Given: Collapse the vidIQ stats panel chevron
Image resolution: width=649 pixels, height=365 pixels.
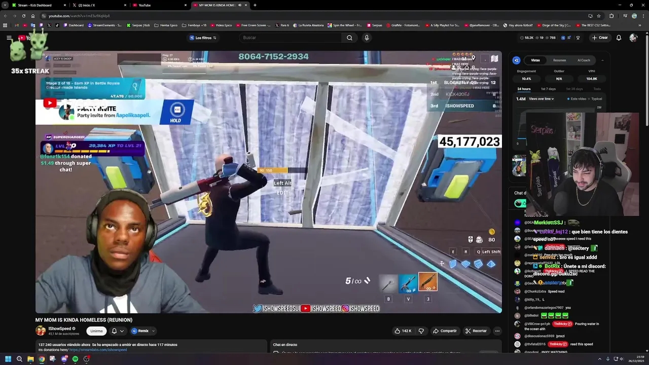Looking at the screenshot, I should point(602,60).
